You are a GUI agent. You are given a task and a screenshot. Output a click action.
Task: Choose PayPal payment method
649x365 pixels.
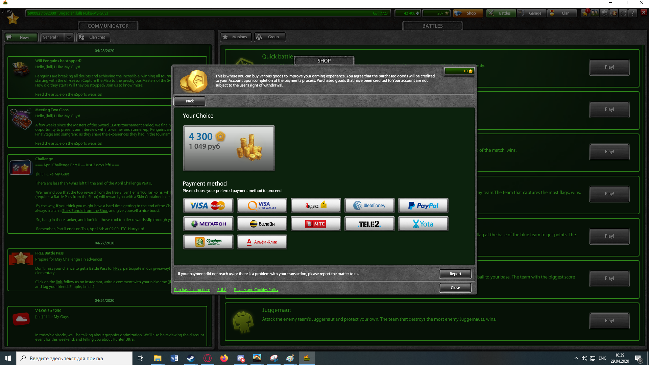tap(423, 205)
